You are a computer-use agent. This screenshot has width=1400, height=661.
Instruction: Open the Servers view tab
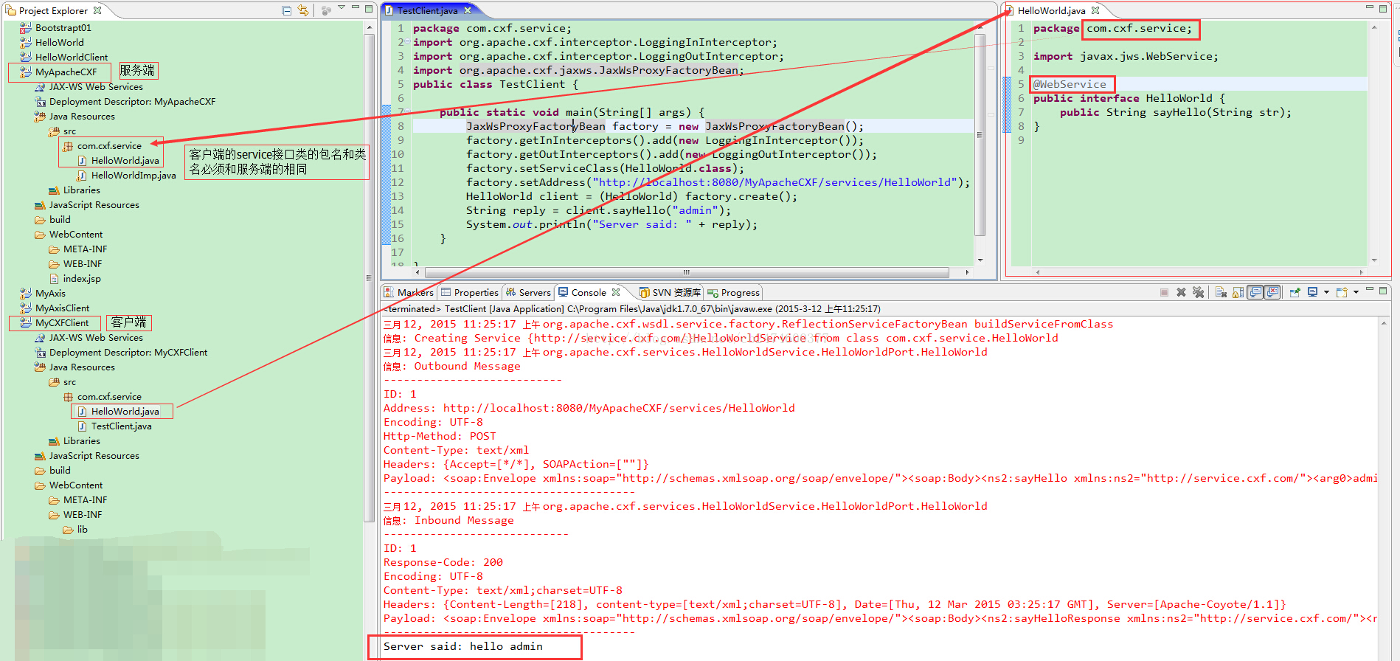point(528,293)
